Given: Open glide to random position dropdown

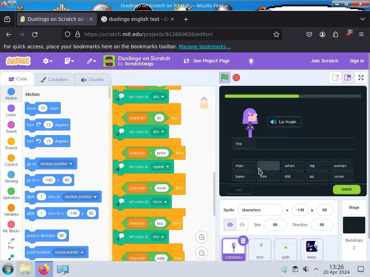Looking at the screenshot, I should coord(81,197).
